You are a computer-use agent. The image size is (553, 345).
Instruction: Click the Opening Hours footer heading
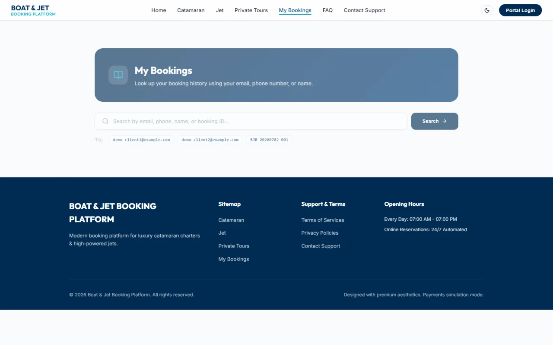coord(404,204)
